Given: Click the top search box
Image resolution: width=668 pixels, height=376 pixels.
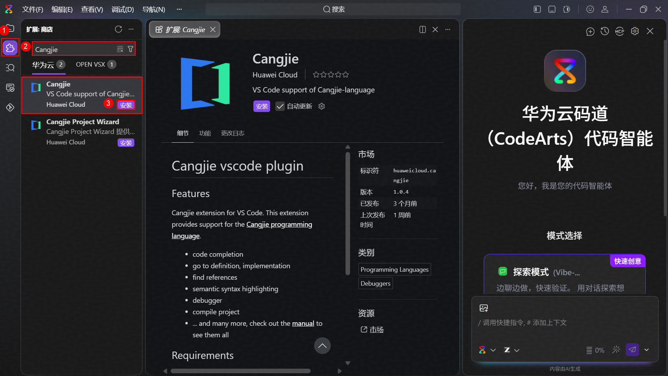Looking at the screenshot, I should pyautogui.click(x=333, y=9).
